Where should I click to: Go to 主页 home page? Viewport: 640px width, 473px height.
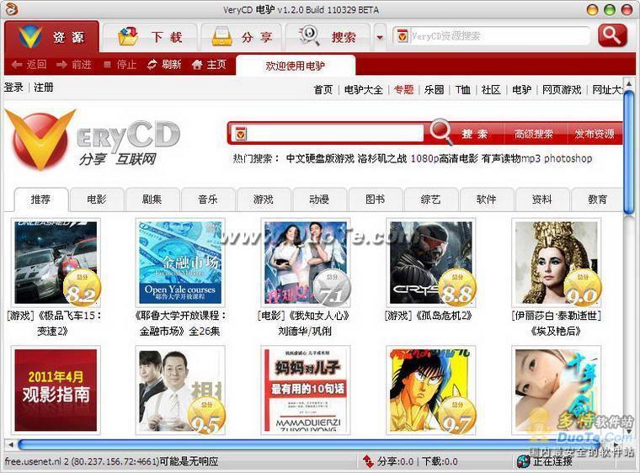tap(209, 65)
